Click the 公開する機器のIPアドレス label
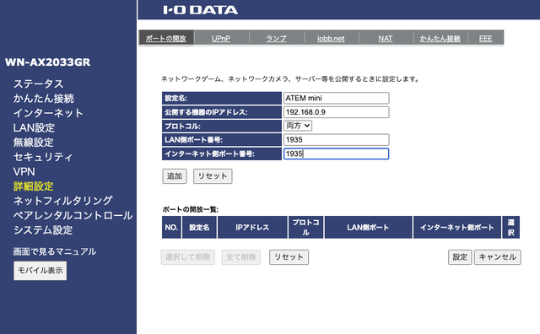Image resolution: width=540 pixels, height=334 pixels. (x=222, y=112)
